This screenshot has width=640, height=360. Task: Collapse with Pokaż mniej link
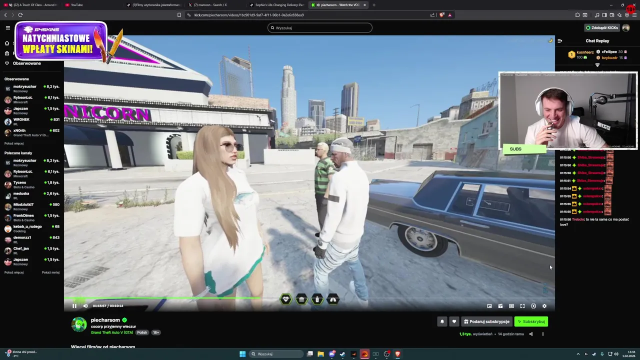click(50, 272)
